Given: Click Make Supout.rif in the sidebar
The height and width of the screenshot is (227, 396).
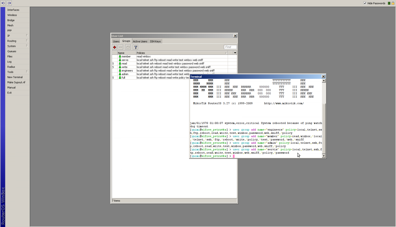Looking at the screenshot, I should (16, 82).
